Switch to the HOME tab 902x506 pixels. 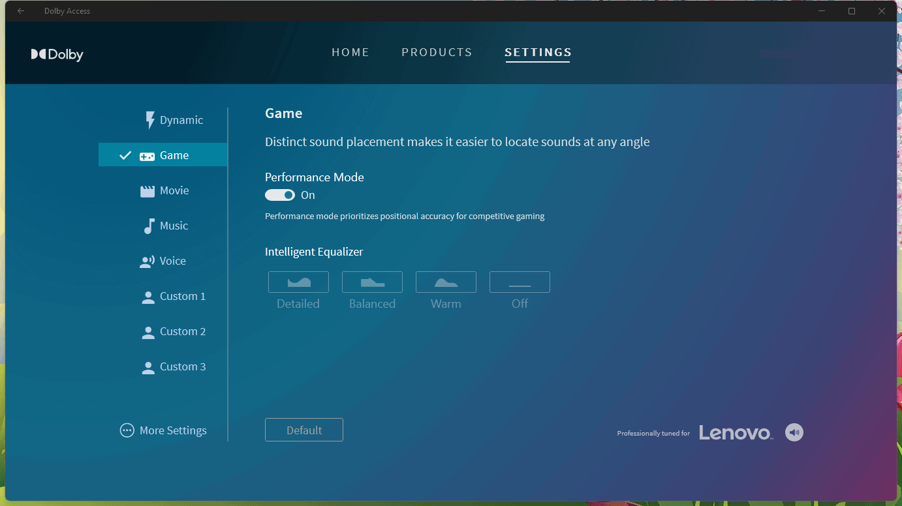pyautogui.click(x=350, y=52)
